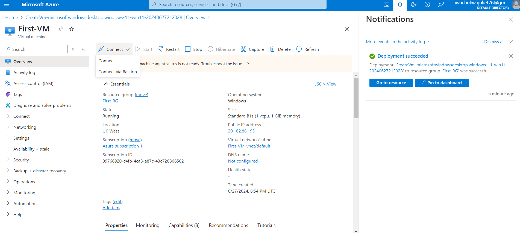Viewport: 520px width, 233px height.
Task: Switch to the Recommendations tab
Action: click(228, 225)
